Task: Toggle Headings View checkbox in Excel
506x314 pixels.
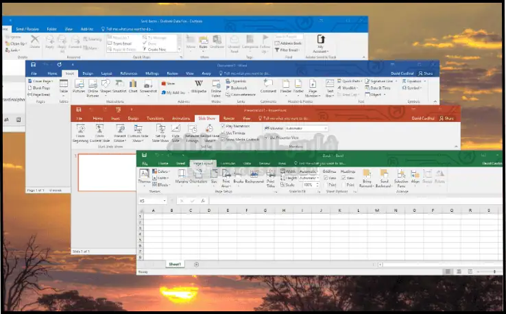Action: [346, 176]
